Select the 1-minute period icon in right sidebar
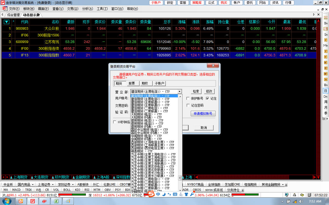 pos(326,40)
